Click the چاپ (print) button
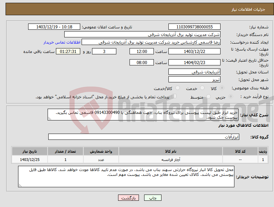The image size is (274, 207). [x=152, y=198]
